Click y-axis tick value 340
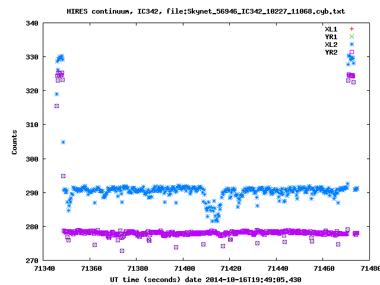This screenshot has width=380, height=285. point(32,23)
